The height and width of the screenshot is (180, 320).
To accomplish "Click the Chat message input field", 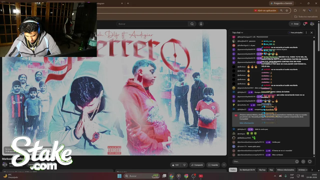I will pos(262,161).
